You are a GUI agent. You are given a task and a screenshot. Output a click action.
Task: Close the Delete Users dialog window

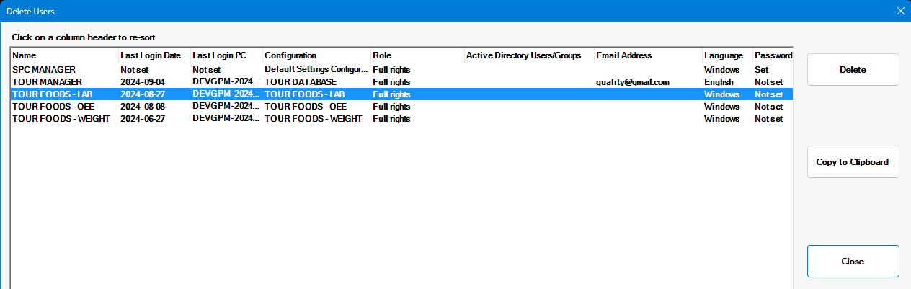[x=899, y=12]
